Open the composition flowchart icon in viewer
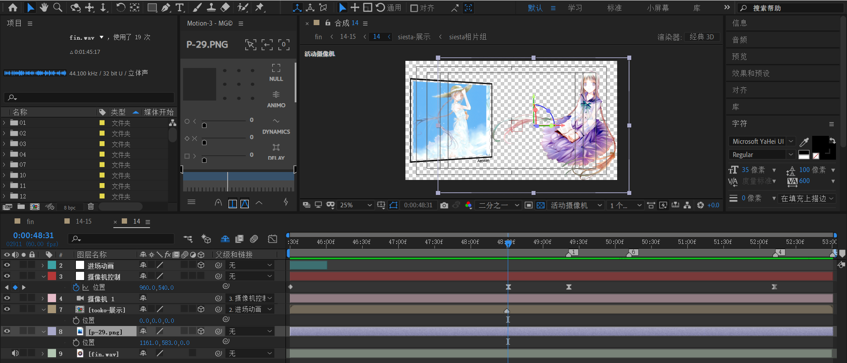Viewport: 847px width, 363px height. 687,205
